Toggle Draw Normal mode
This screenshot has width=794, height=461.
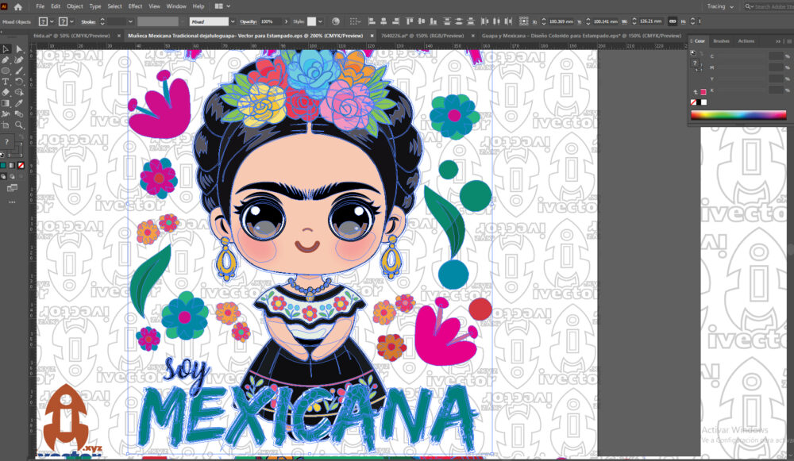[x=3, y=176]
